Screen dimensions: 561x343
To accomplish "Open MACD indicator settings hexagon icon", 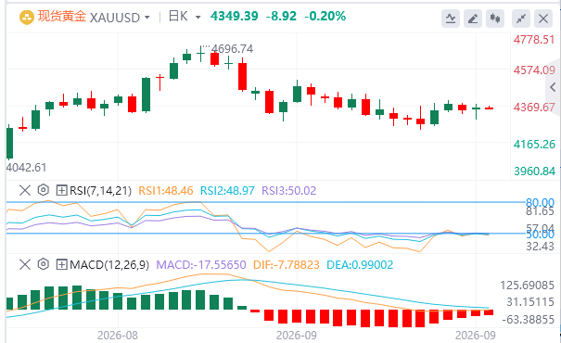I will click(x=44, y=264).
